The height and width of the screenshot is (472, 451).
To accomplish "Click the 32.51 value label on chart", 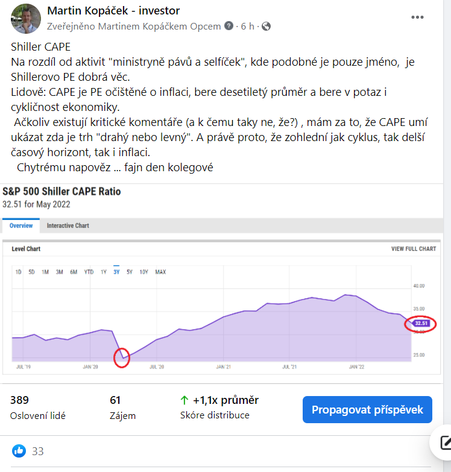I will click(421, 323).
